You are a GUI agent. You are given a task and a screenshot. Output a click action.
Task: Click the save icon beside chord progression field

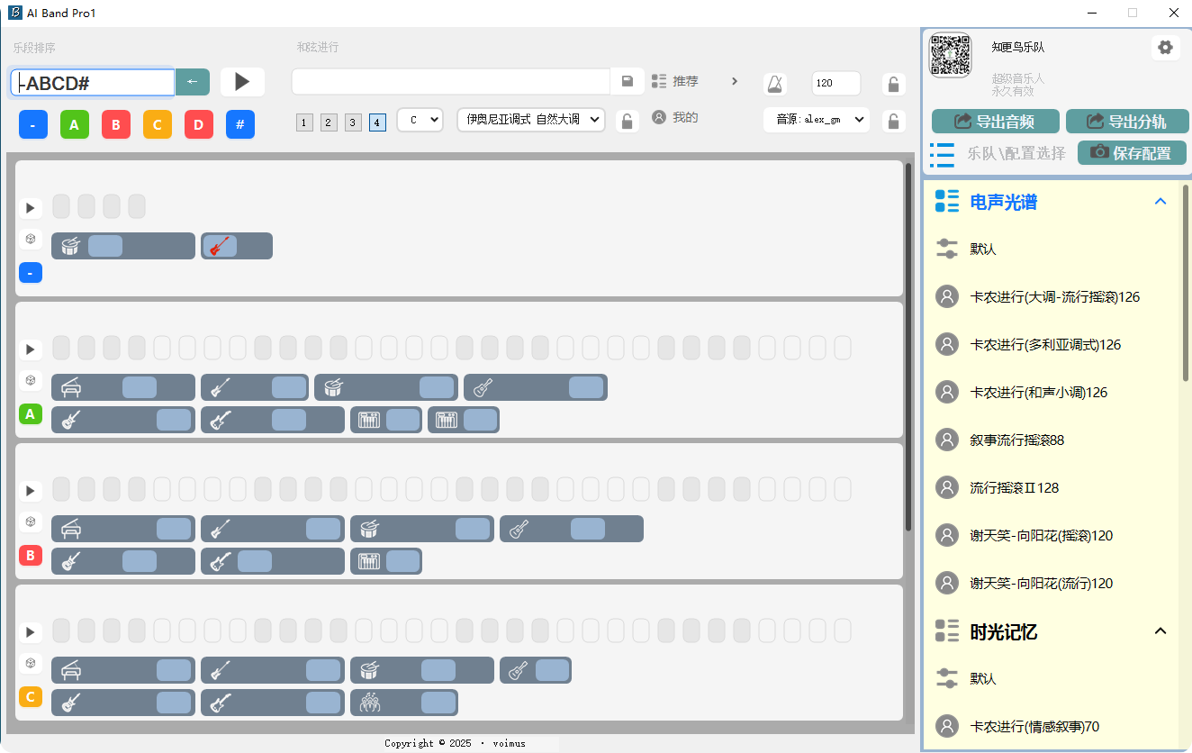(x=628, y=81)
